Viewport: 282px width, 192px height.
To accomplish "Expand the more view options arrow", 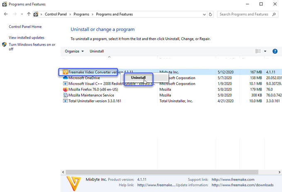I will [x=265, y=51].
